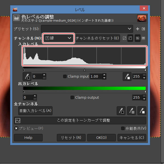This screenshot has height=164, width=164.
Task: Enable 分割表示(V) split view checkbox
Action: pyautogui.click(x=123, y=128)
